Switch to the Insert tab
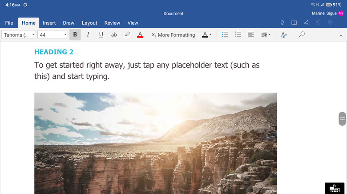The image size is (347, 194). pos(49,23)
